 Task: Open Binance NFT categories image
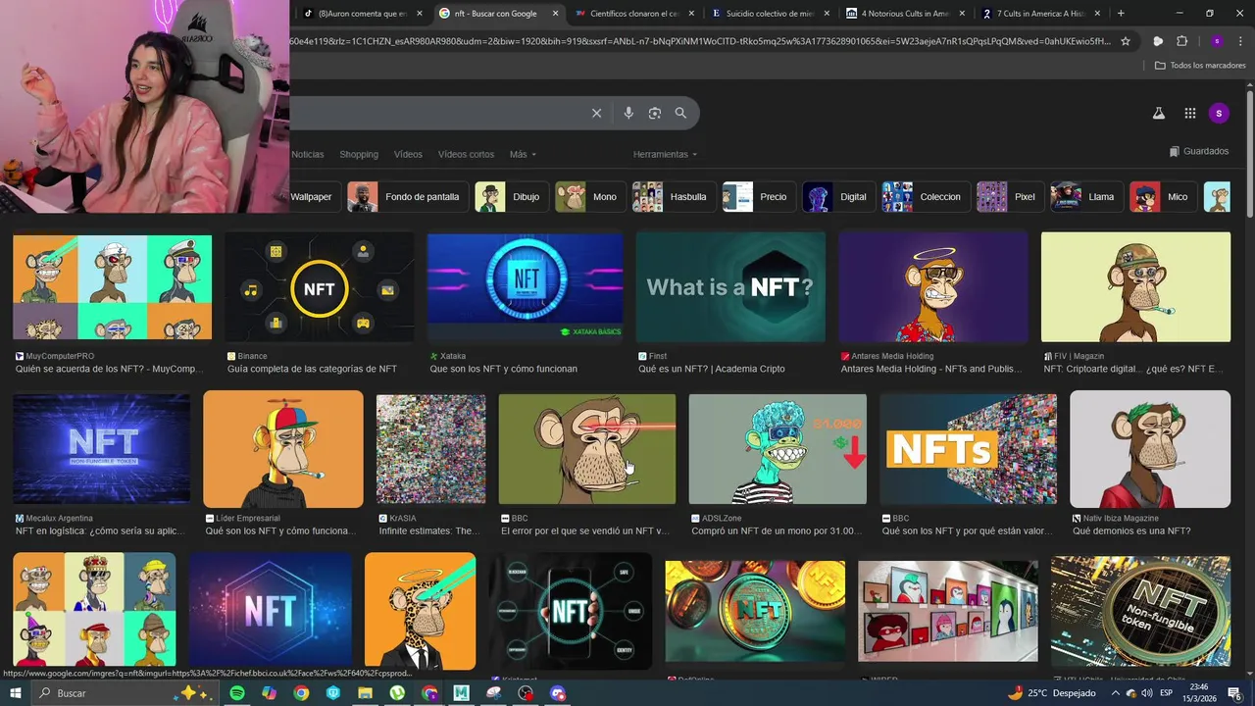319,287
